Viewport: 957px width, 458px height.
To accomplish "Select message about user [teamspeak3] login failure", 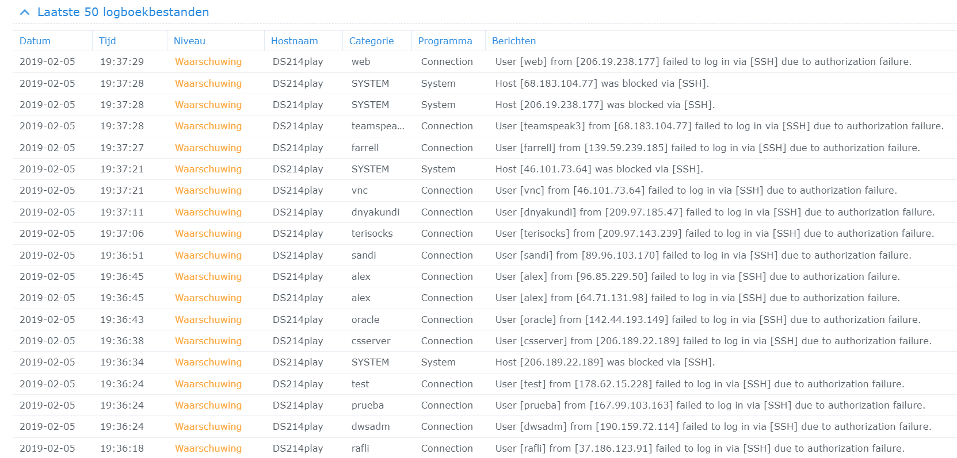I will (x=719, y=126).
